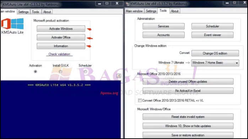
Task: Switch to the About tab in the right window
Action: (174, 11)
